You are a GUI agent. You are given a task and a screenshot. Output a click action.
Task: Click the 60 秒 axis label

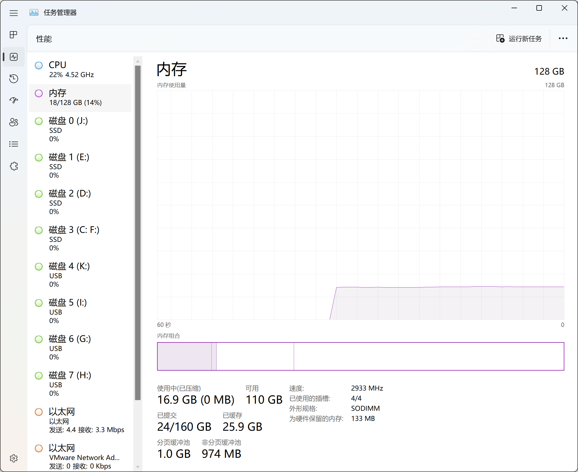click(x=164, y=325)
